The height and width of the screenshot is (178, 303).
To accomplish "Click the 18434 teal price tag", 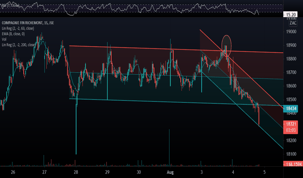I will point(291,108).
